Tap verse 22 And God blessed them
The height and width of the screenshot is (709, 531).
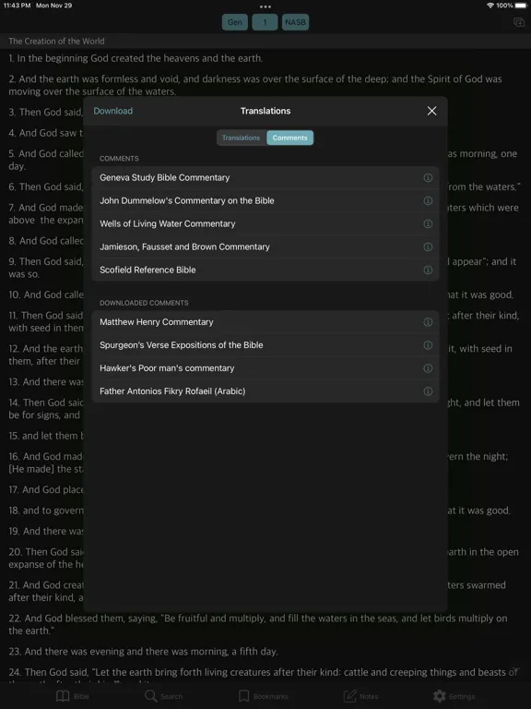[258, 624]
